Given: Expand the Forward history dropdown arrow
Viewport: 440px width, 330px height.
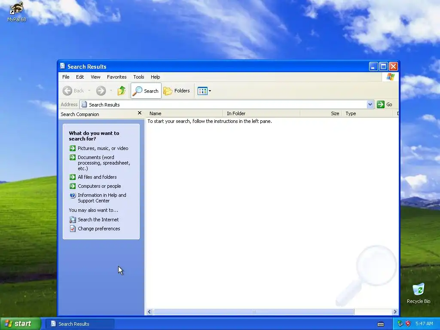Looking at the screenshot, I should [111, 91].
